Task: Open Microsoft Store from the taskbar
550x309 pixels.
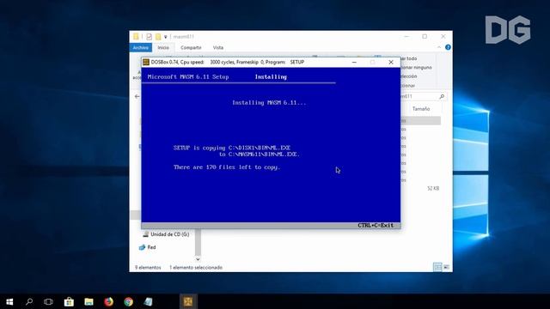Action: tap(69, 301)
